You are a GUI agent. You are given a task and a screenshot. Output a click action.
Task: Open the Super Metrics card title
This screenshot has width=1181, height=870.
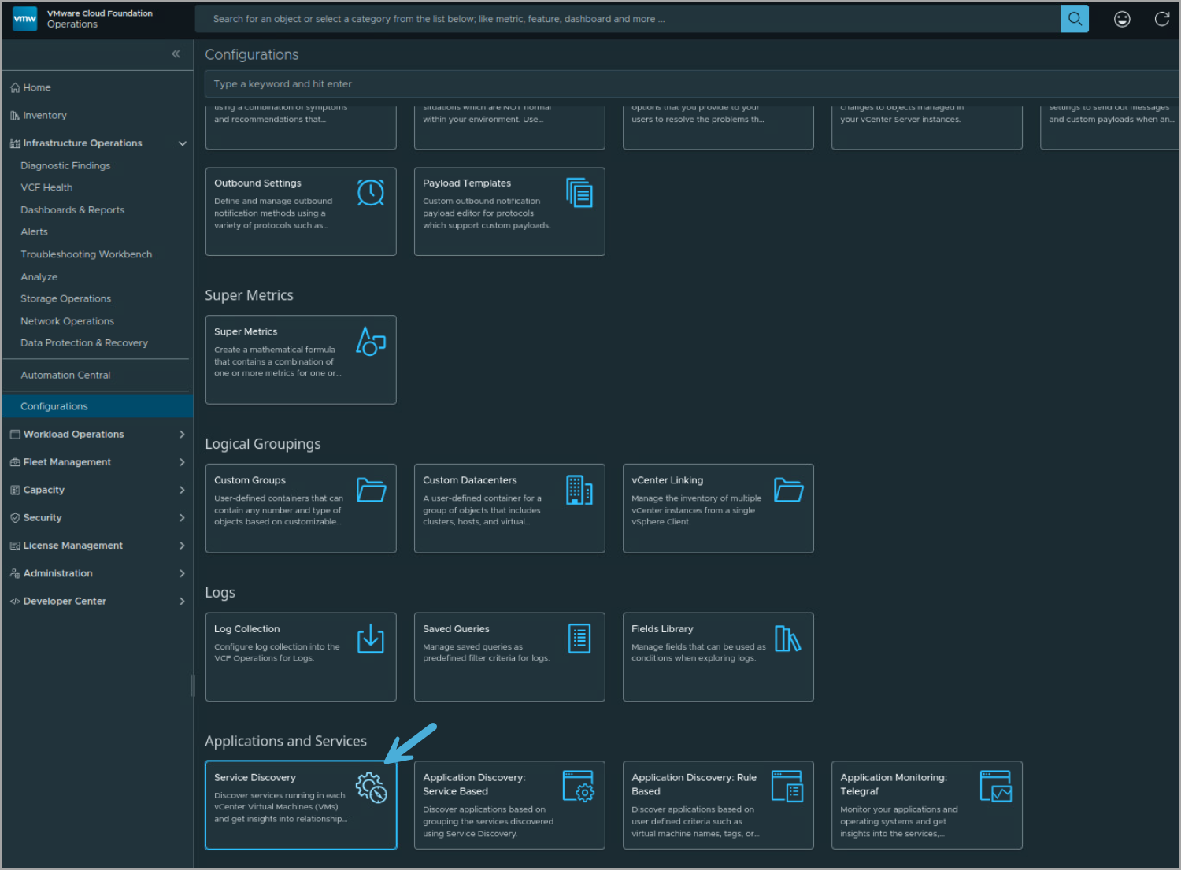point(246,332)
